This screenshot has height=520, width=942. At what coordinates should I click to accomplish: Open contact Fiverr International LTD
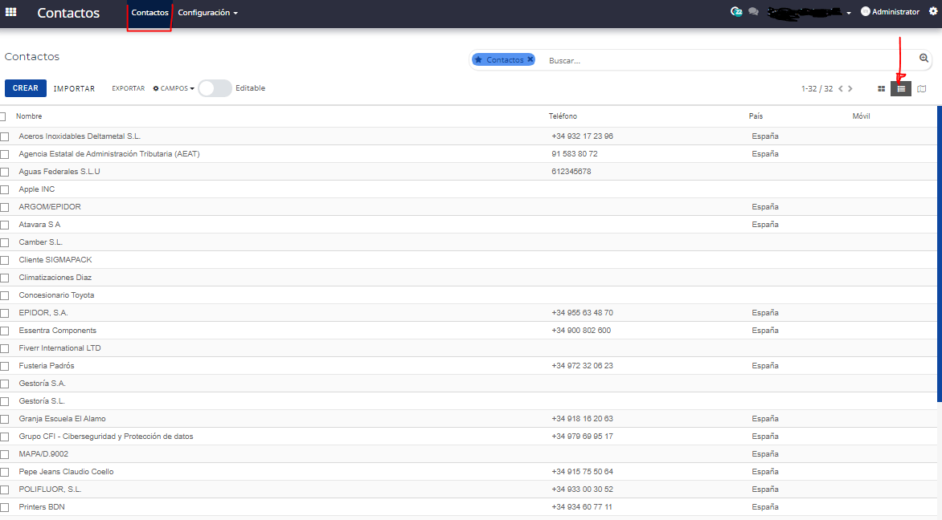pos(59,347)
